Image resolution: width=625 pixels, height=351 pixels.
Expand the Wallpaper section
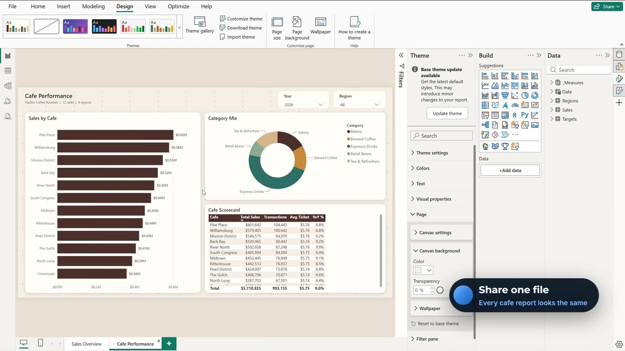point(430,308)
